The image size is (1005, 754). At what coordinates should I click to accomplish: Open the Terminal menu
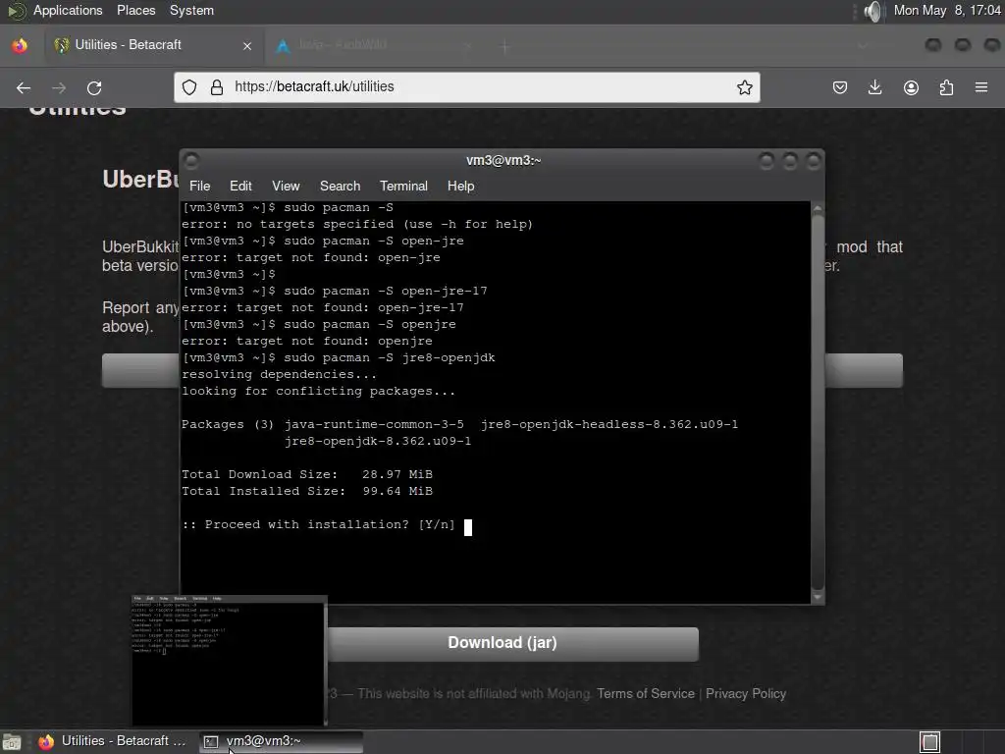(x=403, y=186)
